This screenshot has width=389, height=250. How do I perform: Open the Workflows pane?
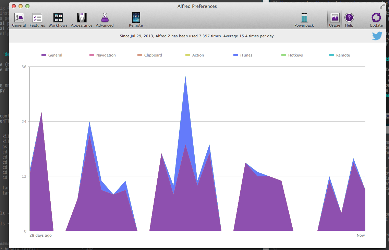tap(58, 20)
